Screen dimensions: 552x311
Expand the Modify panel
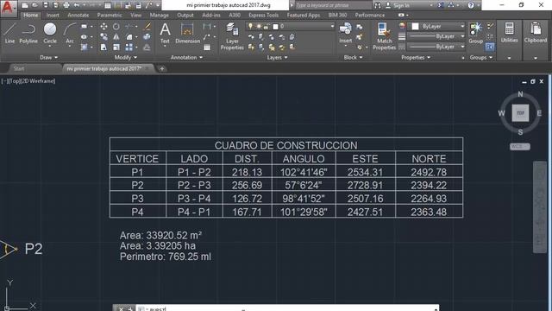point(126,57)
